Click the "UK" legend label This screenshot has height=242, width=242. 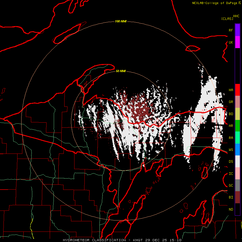(x=231, y=42)
